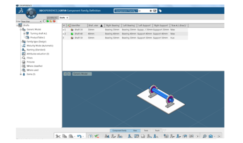Click the blue box view icon
This screenshot has height=143, width=243.
(211, 136)
